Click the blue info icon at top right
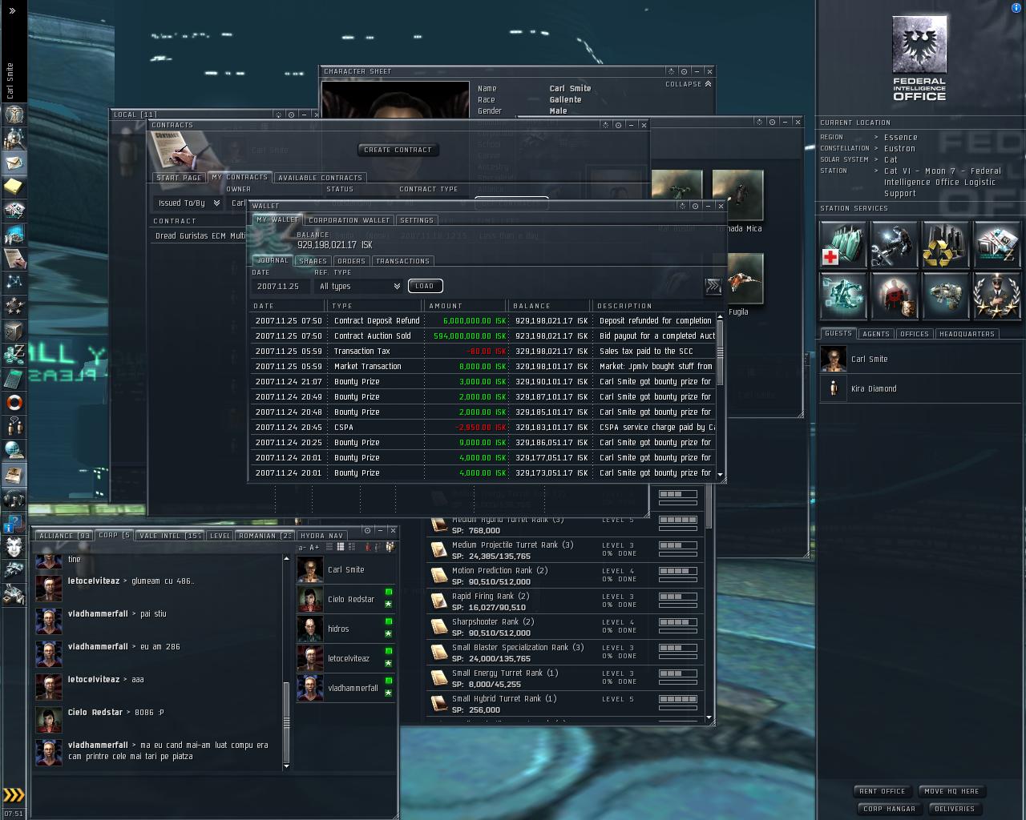 click(x=1016, y=8)
